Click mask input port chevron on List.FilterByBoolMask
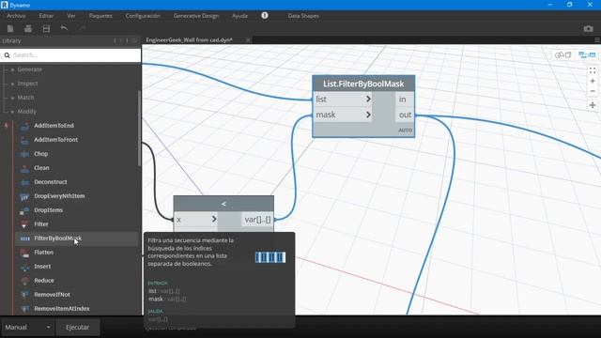Viewport: 601px width, 338px height. point(368,115)
